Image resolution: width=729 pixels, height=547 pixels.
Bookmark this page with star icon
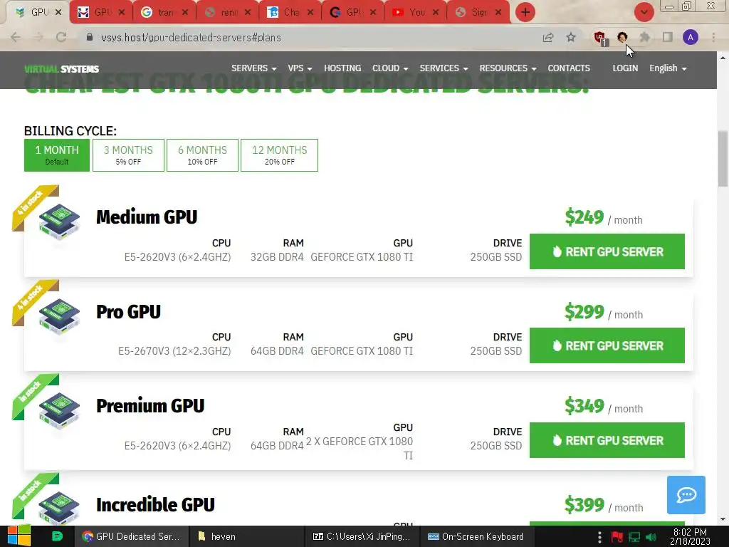[x=571, y=37]
